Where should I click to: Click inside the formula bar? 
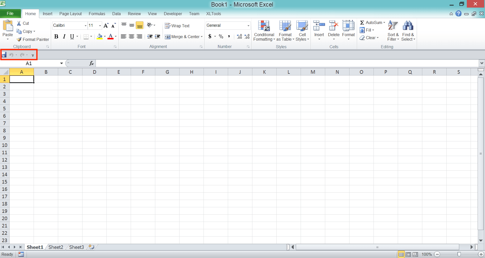pos(202,63)
